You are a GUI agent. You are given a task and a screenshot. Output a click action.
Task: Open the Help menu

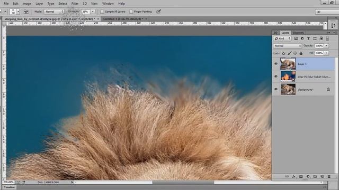(x=121, y=4)
